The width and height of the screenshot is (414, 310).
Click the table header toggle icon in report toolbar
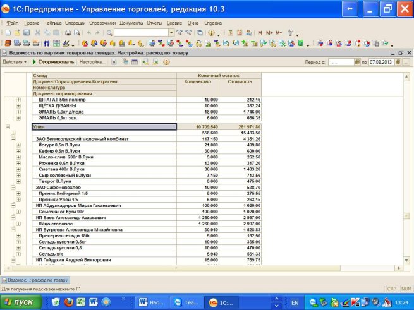point(135,62)
